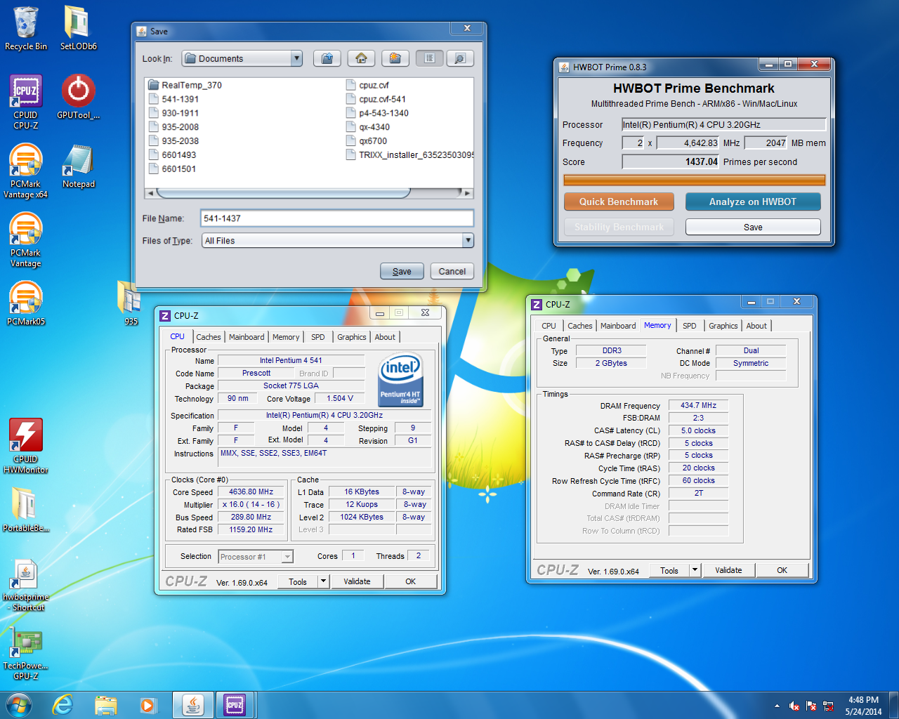Select the file p4-543-1340
Screen dimensions: 899x719
[377, 113]
